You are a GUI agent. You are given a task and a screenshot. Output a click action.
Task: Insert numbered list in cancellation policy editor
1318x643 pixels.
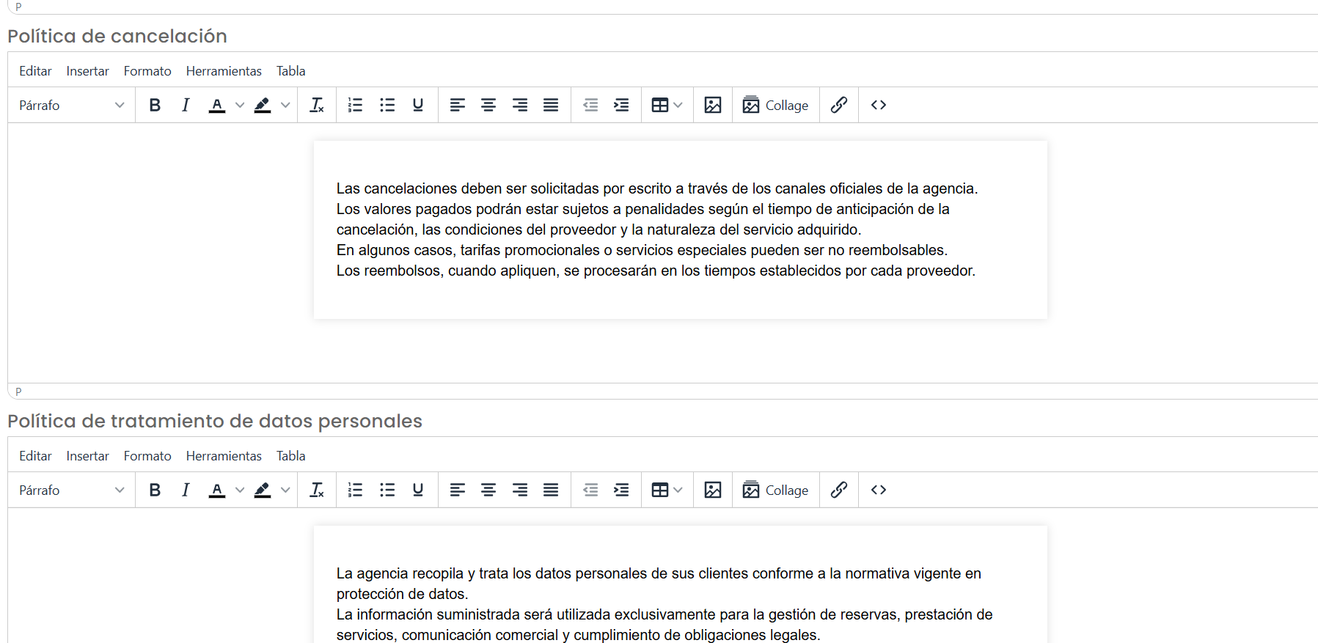click(x=356, y=105)
